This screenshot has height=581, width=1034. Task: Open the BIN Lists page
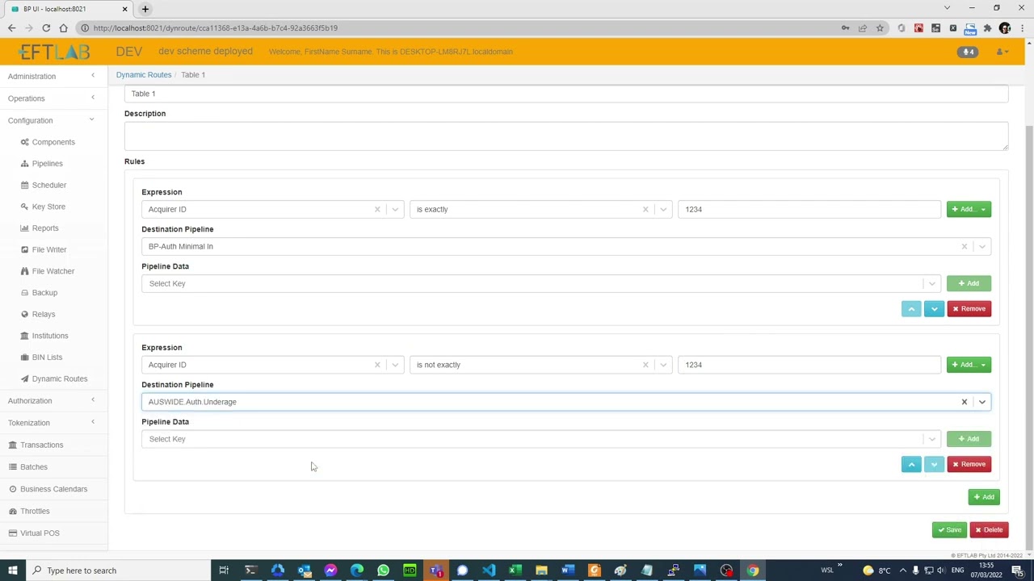point(47,357)
